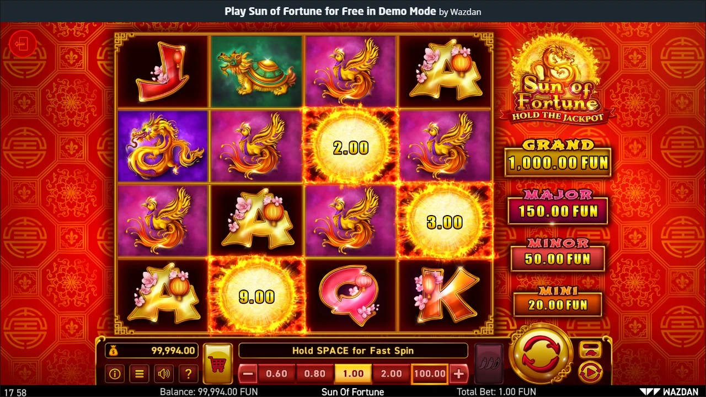The height and width of the screenshot is (397, 706).
Task: Click the exit game icon
Action: coord(23,44)
